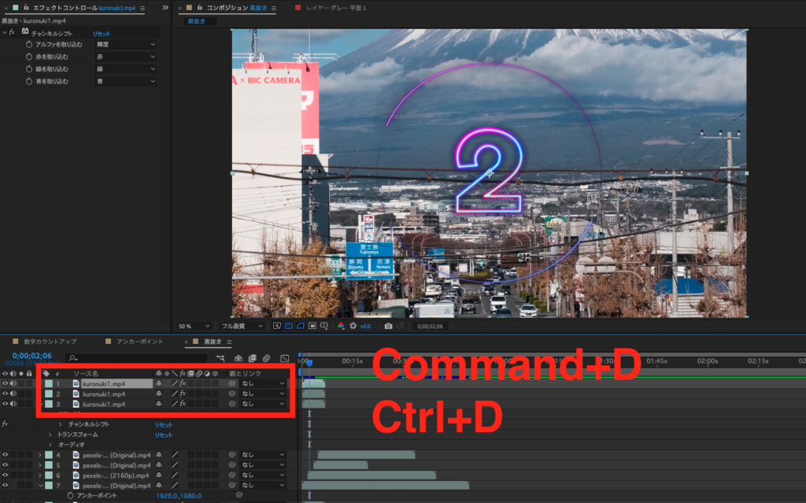Switch to the 数字カウントアップ timeline tab
This screenshot has height=503, width=806.
(x=50, y=342)
